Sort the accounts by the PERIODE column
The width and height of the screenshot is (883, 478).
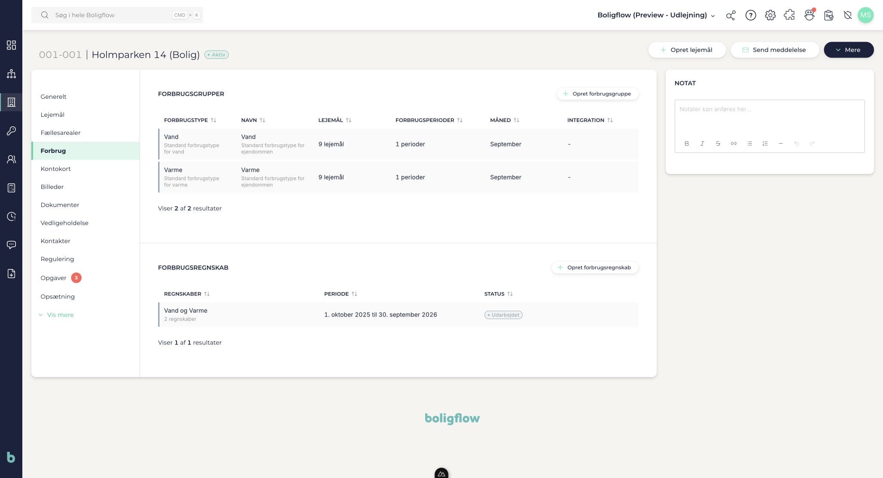coord(341,294)
